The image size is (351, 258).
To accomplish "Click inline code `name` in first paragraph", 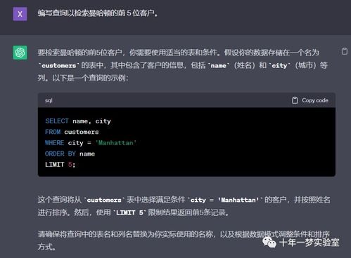I will coord(218,66).
